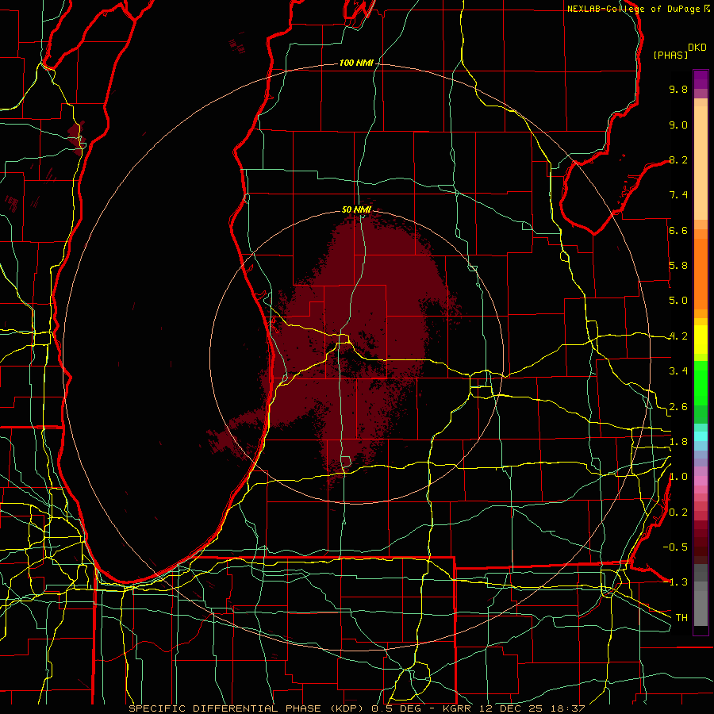Click legend value 5.8
Image resolution: width=714 pixels, height=714 pixels.
point(678,266)
